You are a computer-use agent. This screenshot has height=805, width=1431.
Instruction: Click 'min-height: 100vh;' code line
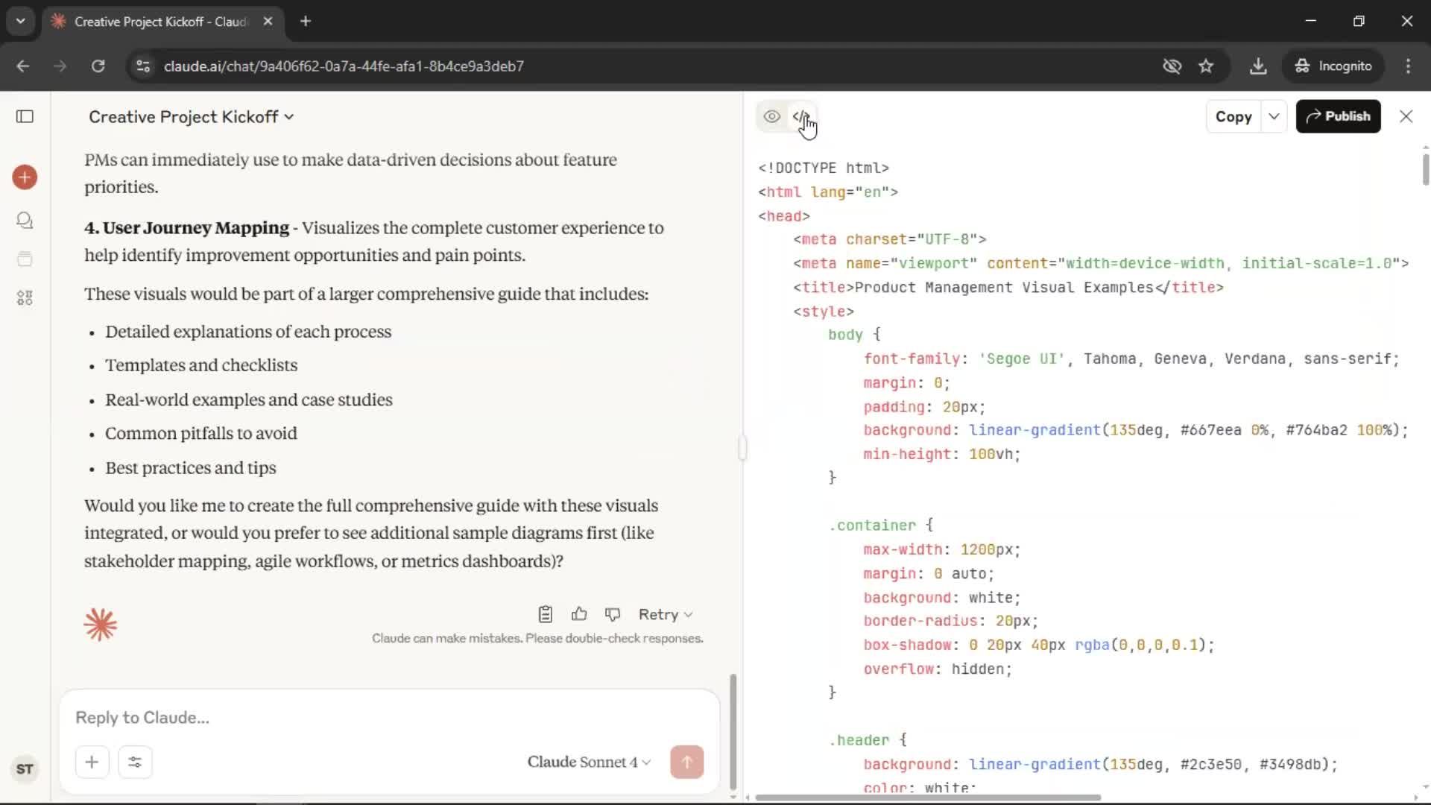(x=942, y=455)
